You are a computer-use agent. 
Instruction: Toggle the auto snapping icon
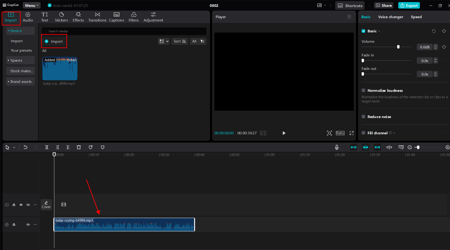366,147
